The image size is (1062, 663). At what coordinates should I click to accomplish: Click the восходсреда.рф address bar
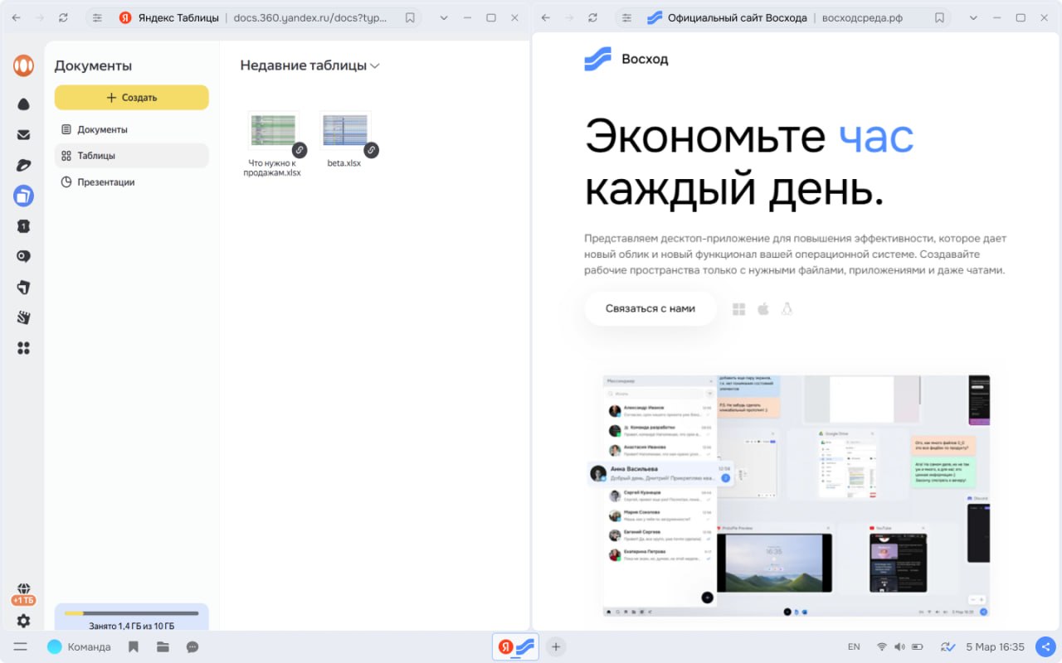861,17
